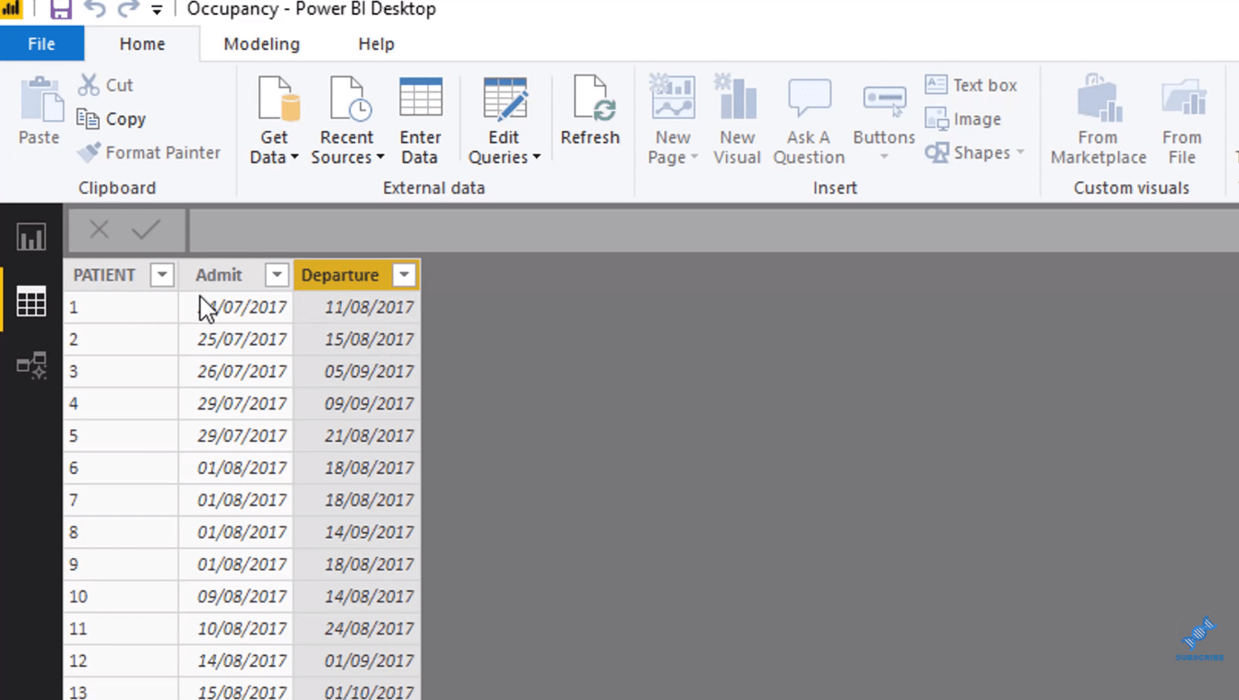1239x700 pixels.
Task: Click Ask A Question button
Action: (809, 121)
